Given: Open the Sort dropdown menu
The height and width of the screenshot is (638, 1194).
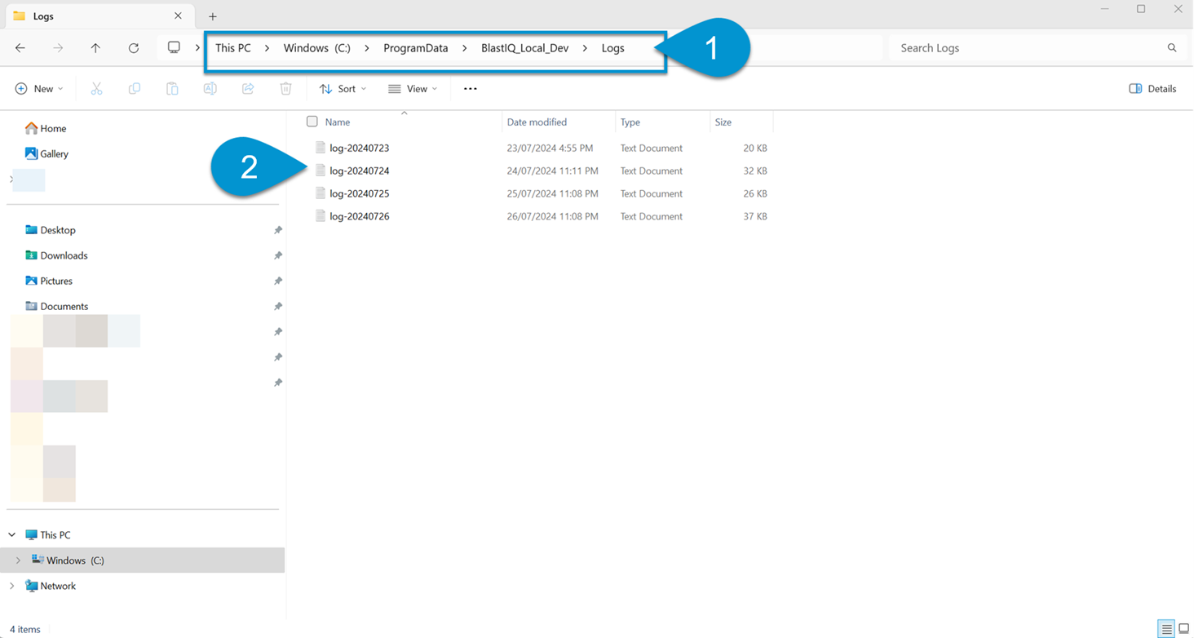Looking at the screenshot, I should 343,89.
